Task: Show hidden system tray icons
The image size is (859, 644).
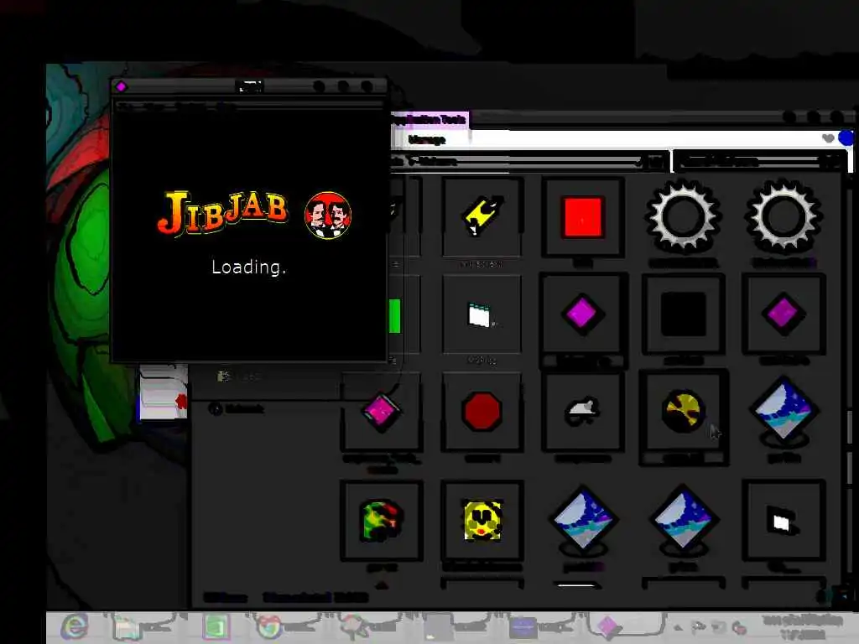Action: (x=678, y=627)
